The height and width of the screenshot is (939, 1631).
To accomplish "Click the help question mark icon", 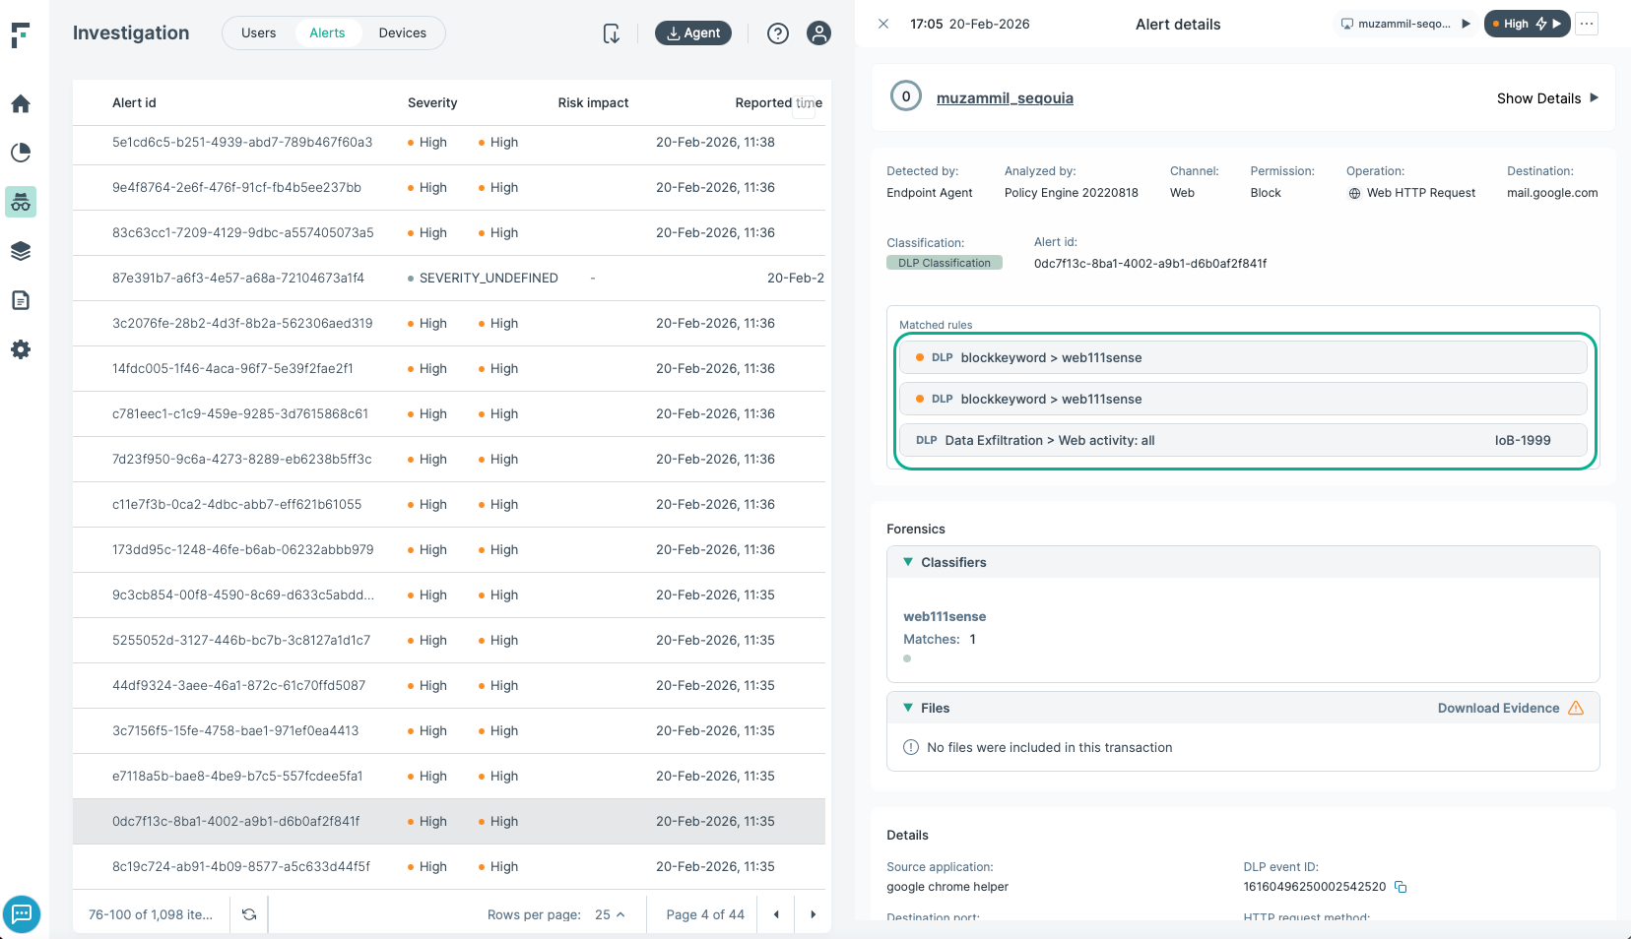I will coord(778,33).
